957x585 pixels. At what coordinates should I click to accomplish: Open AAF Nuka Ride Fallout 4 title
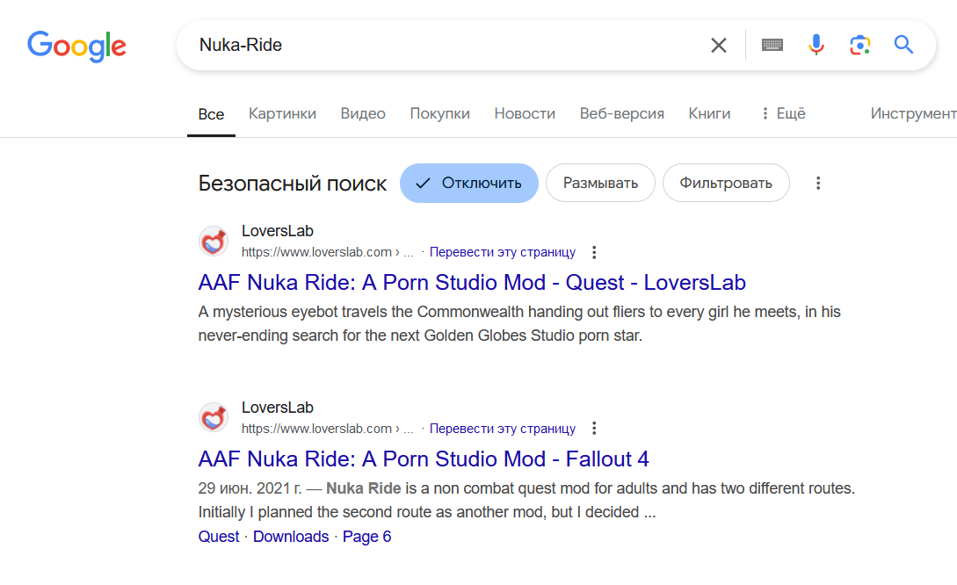[424, 459]
